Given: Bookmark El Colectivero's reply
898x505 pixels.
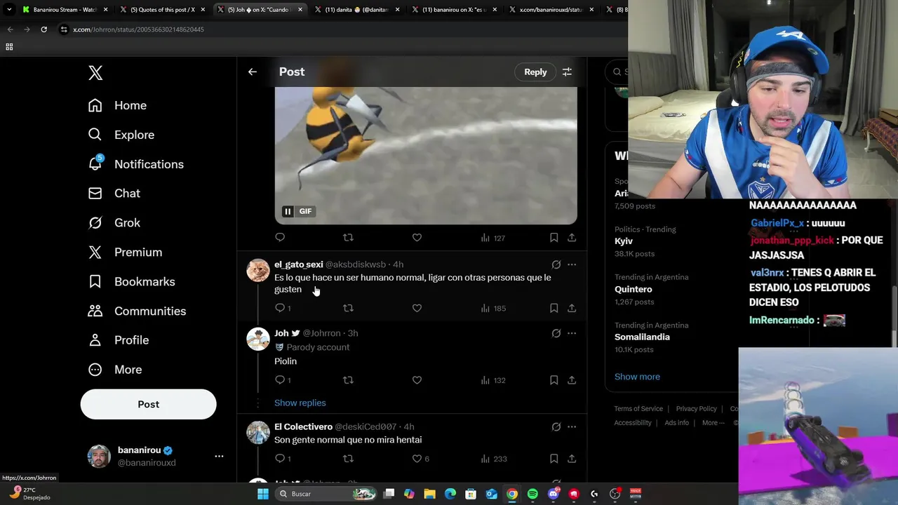Looking at the screenshot, I should (554, 459).
